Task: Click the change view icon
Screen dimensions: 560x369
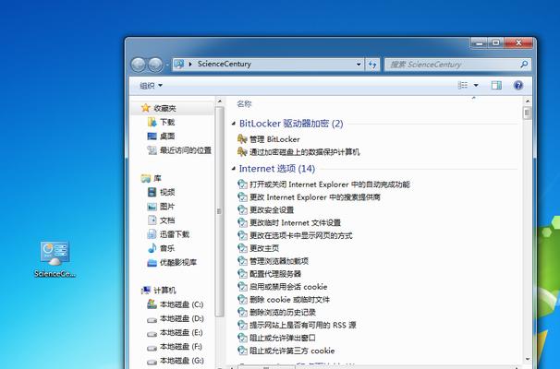Action: (462, 85)
